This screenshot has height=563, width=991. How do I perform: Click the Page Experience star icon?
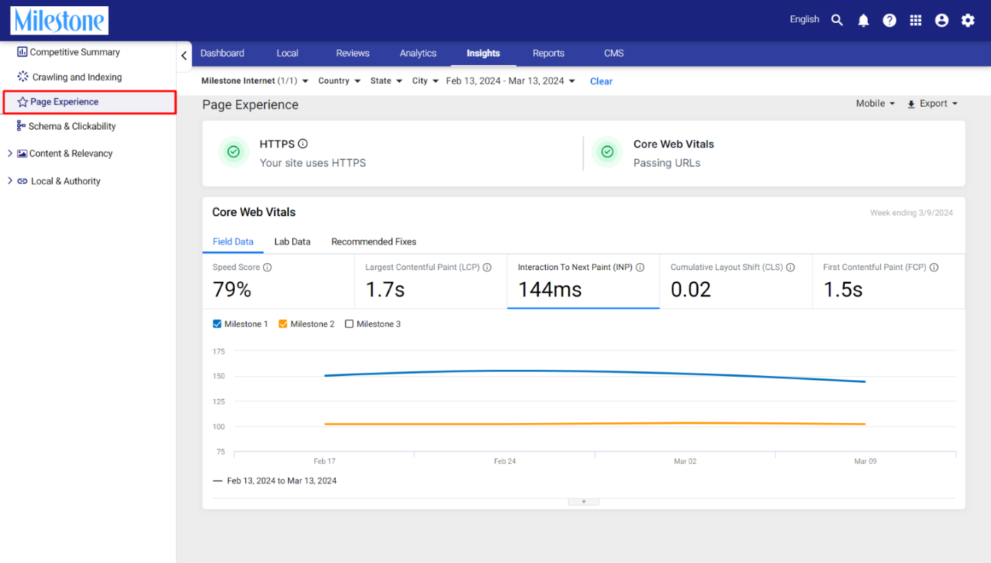23,102
